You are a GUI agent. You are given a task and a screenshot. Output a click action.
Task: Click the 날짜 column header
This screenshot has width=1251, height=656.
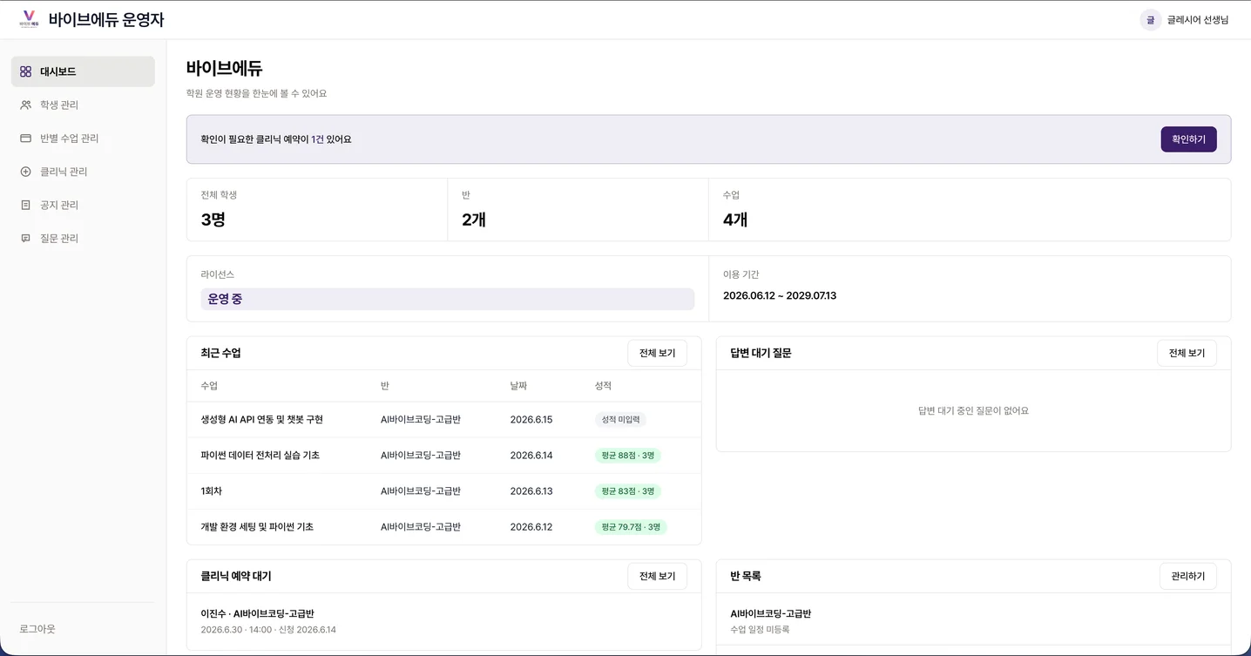518,385
